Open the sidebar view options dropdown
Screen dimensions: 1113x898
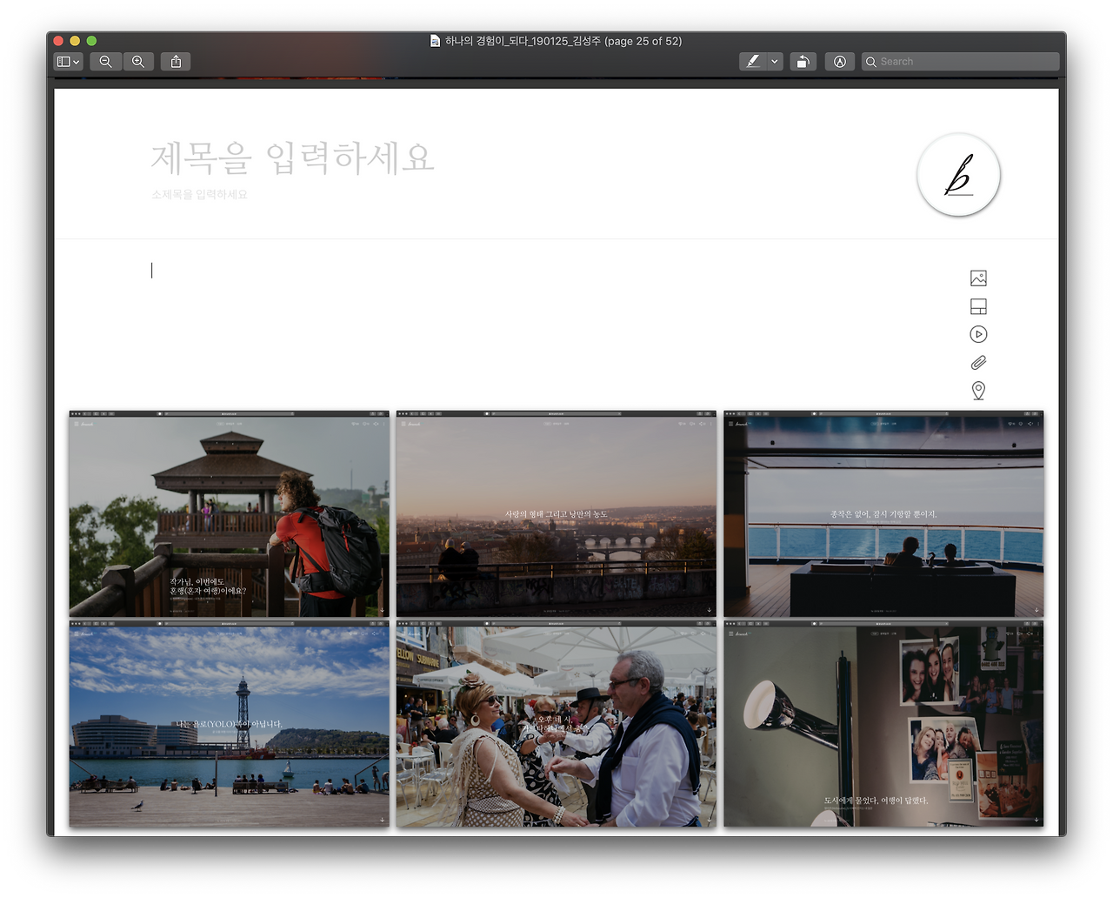tap(75, 61)
